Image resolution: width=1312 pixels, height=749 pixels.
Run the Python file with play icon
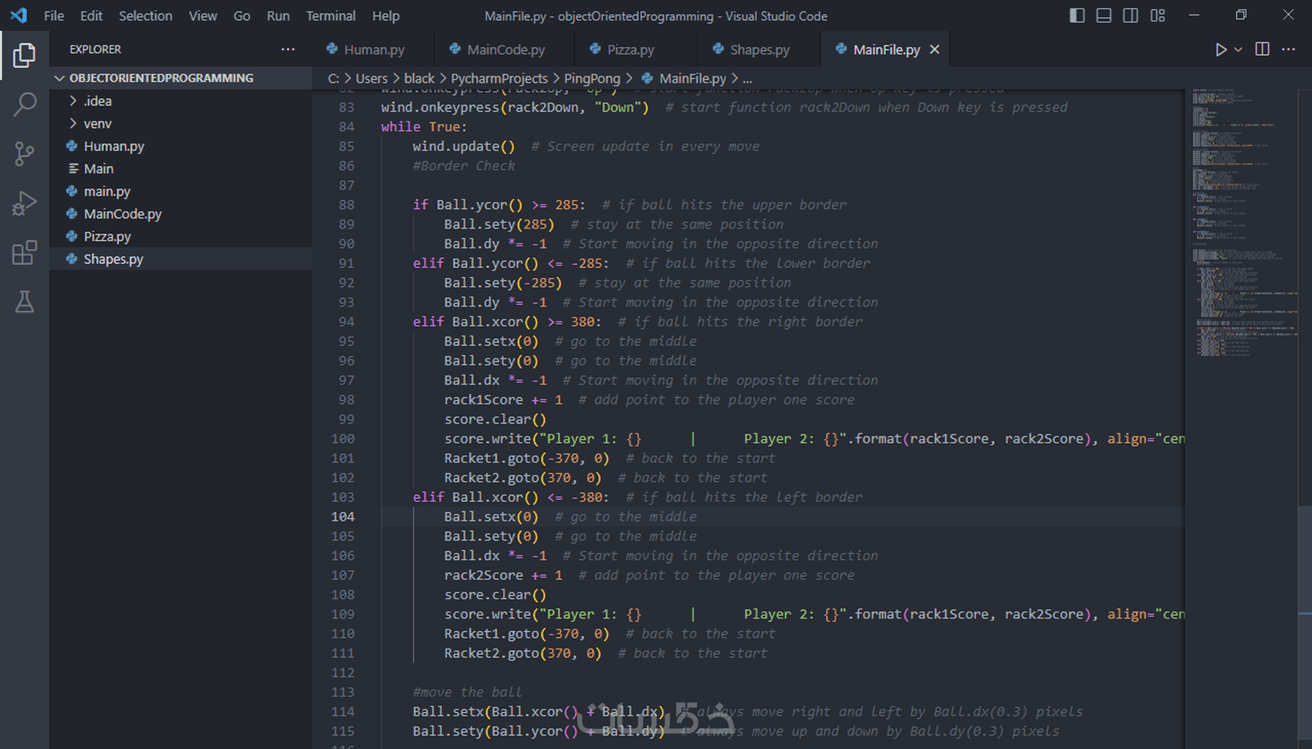(x=1220, y=49)
